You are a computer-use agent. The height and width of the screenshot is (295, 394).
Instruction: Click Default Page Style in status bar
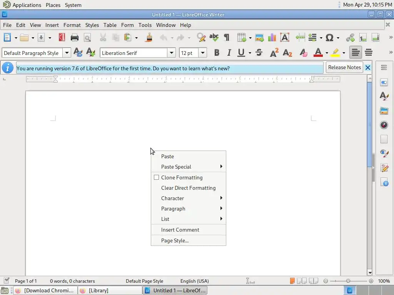(x=144, y=281)
